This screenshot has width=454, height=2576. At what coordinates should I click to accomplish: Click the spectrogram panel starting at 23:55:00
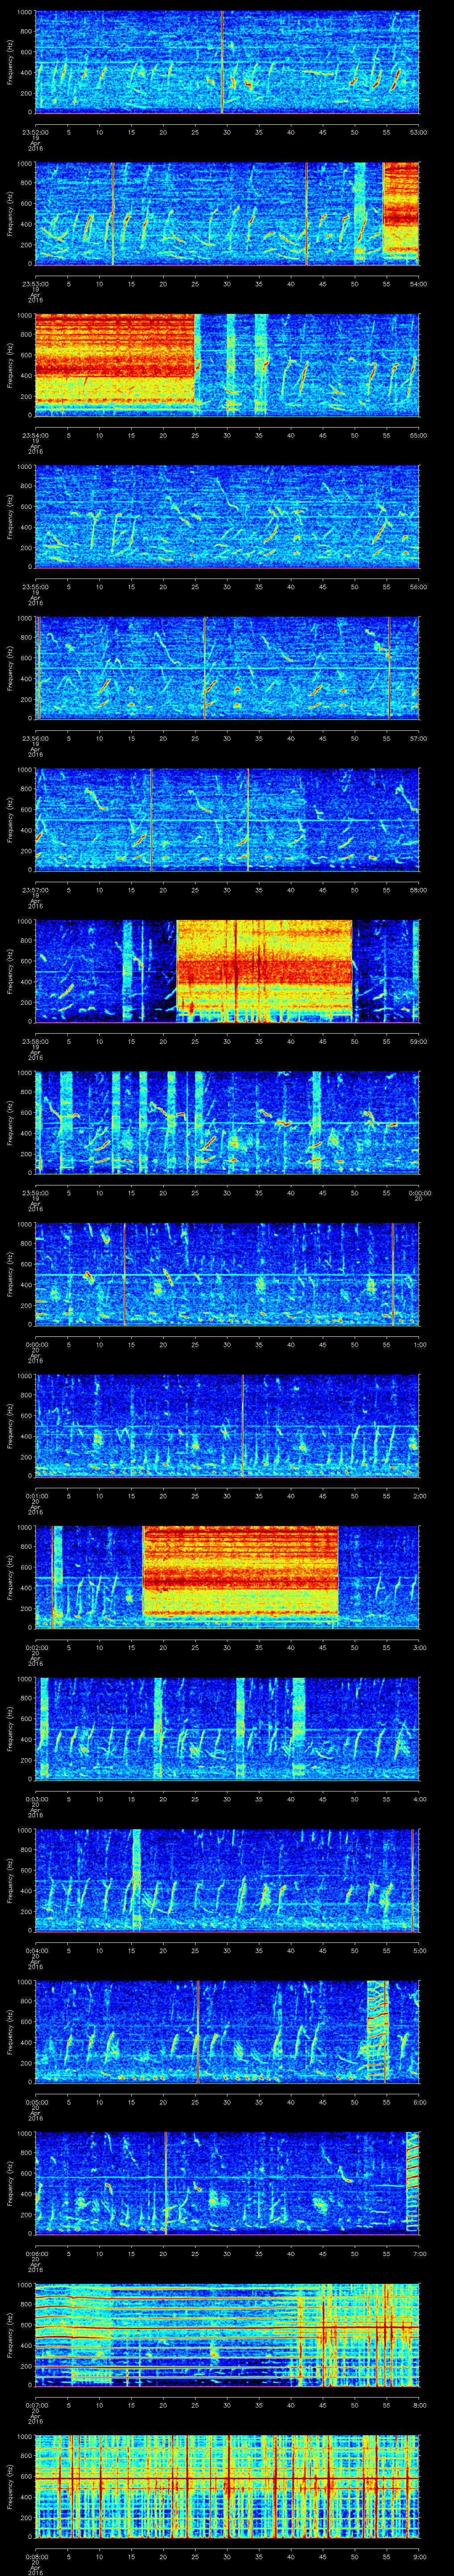click(227, 516)
